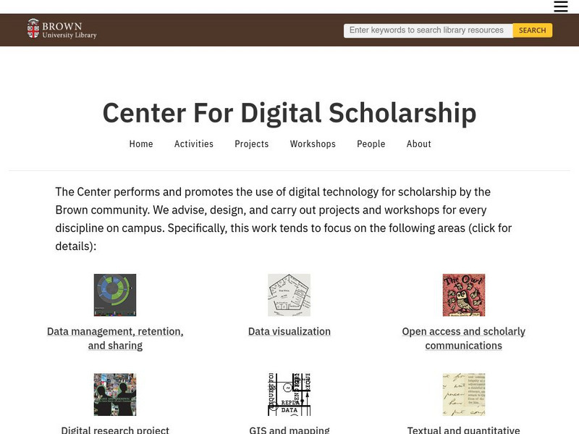Click the data visualization floor plan icon
Screen dimensions: 579x434
[x=289, y=294]
